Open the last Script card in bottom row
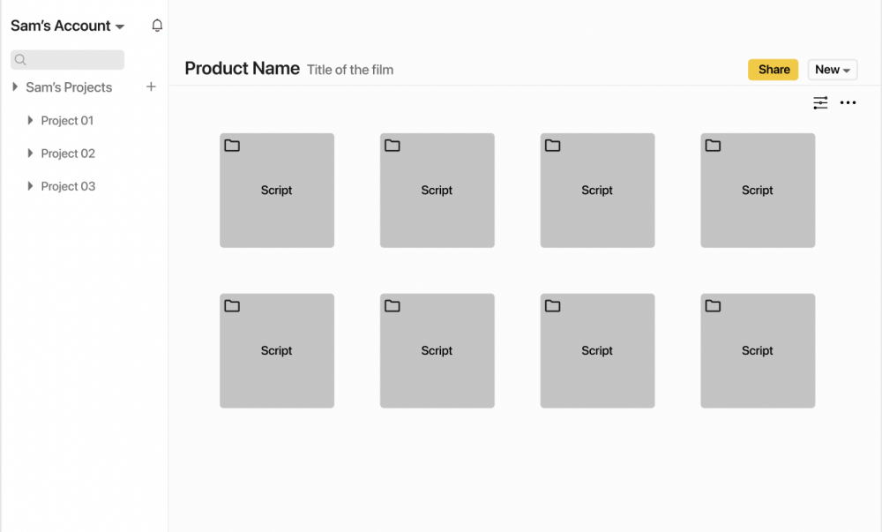Image resolution: width=882 pixels, height=532 pixels. (758, 350)
